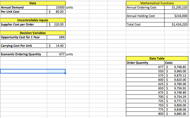Select the yellow Data header cell
The width and height of the screenshot is (190, 118).
(x=33, y=3)
